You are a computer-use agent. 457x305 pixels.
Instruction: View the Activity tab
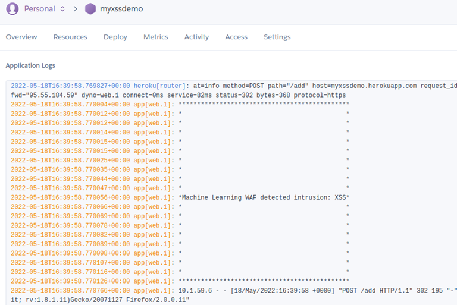(196, 37)
